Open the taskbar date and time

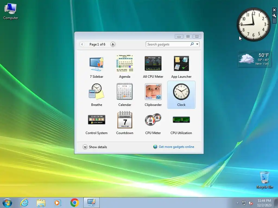tap(264, 203)
